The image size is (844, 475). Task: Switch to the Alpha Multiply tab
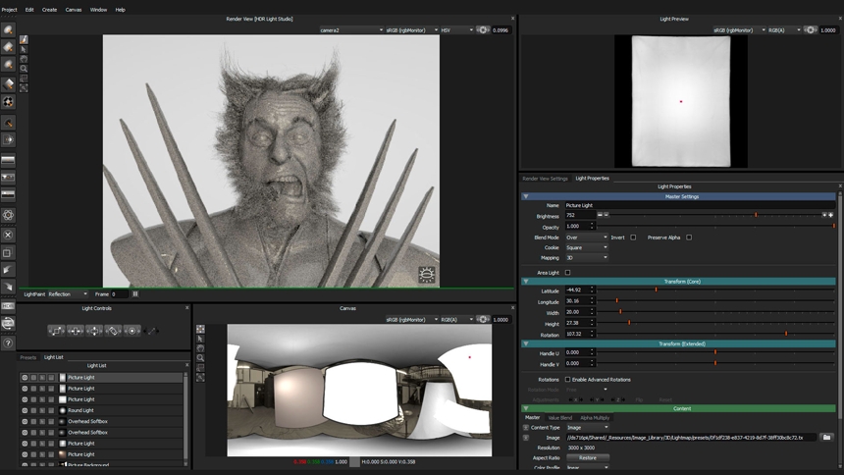pos(595,418)
